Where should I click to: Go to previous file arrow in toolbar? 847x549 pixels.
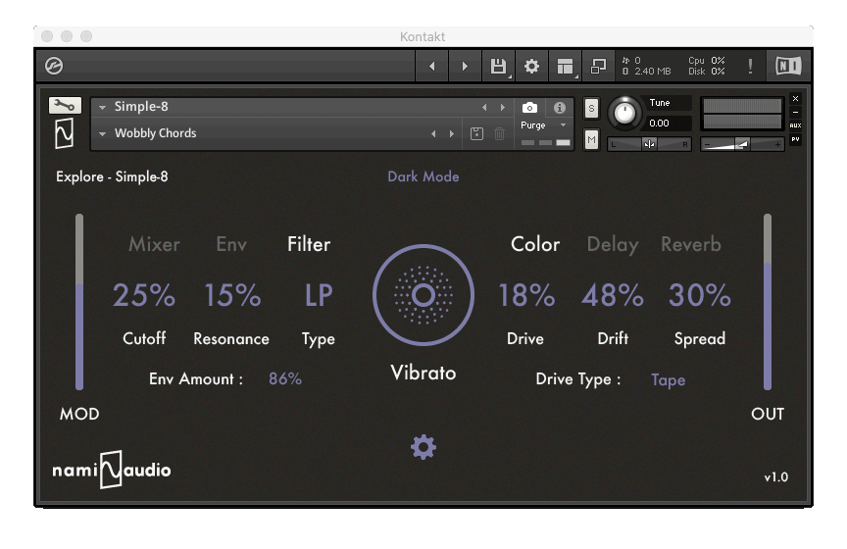tap(431, 66)
